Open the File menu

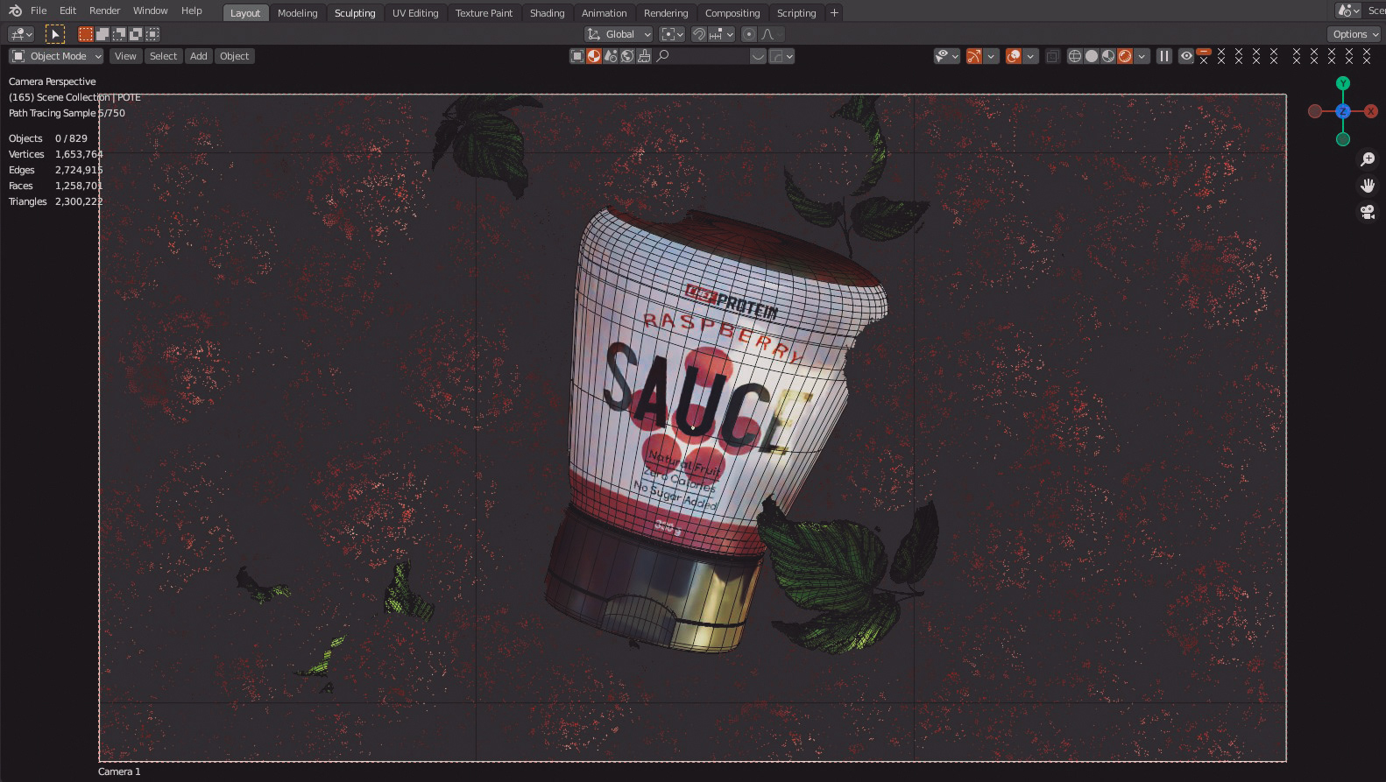tap(39, 11)
